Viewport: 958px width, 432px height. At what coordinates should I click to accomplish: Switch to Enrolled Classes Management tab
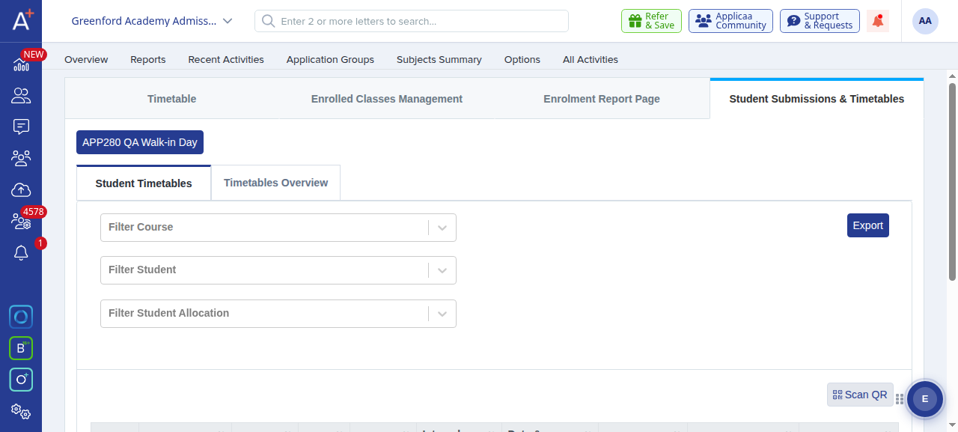(x=387, y=99)
